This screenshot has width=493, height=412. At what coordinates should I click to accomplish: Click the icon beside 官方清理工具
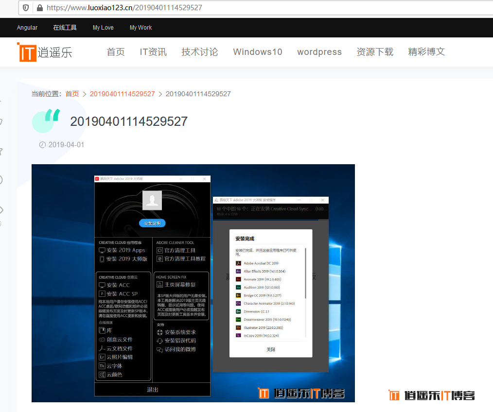159,251
